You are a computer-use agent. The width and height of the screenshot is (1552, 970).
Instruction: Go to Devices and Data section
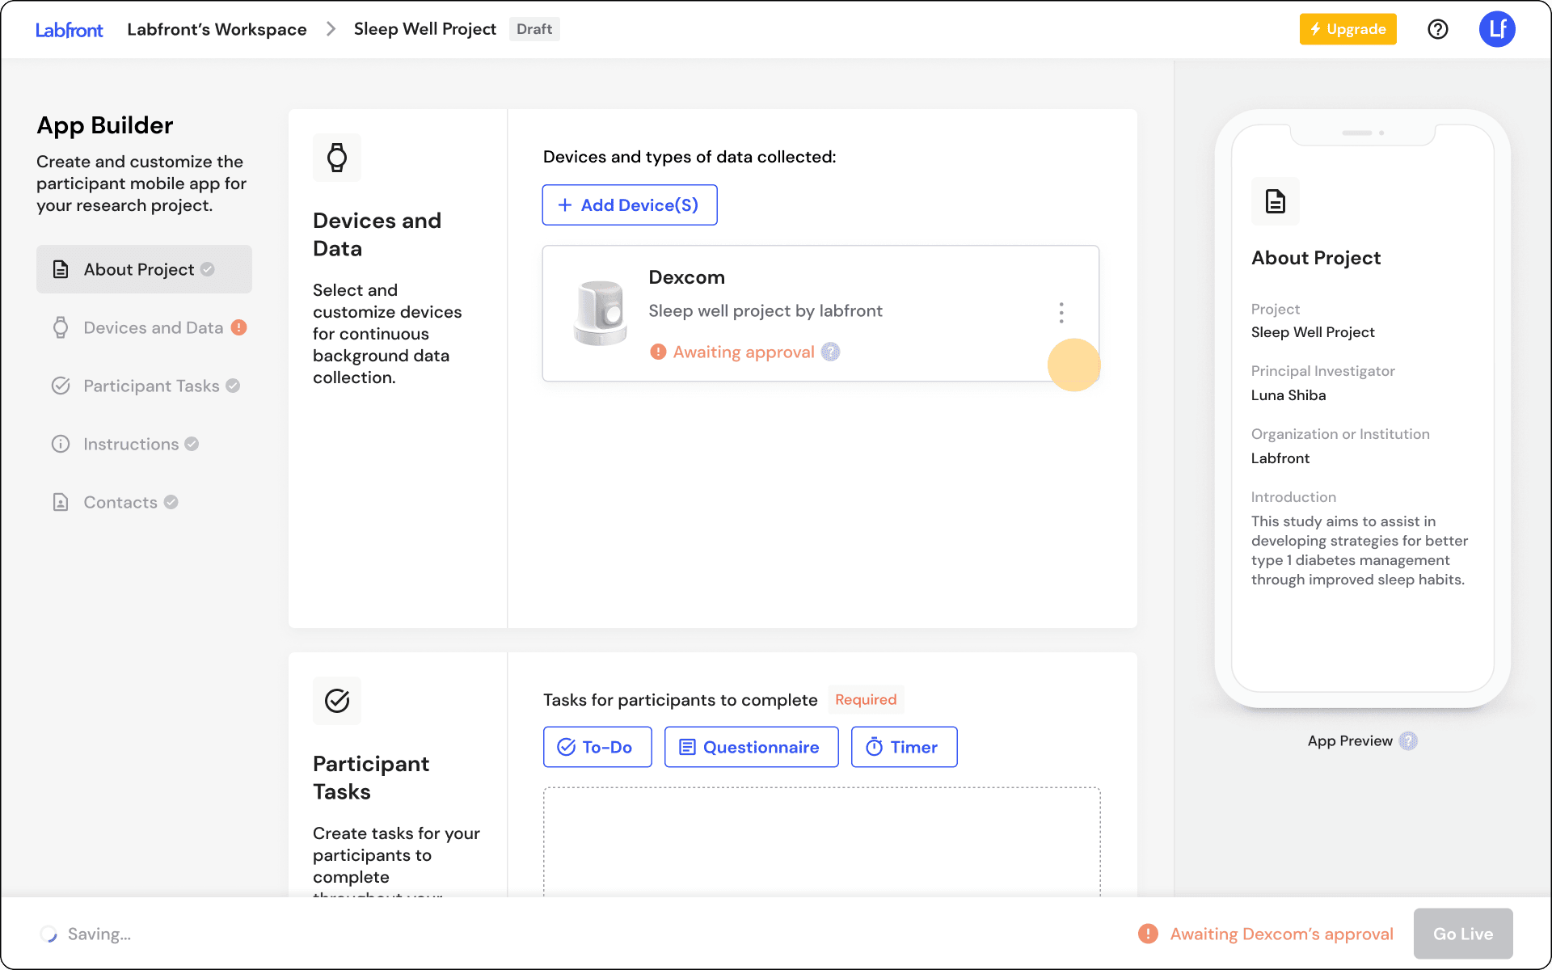coord(144,327)
